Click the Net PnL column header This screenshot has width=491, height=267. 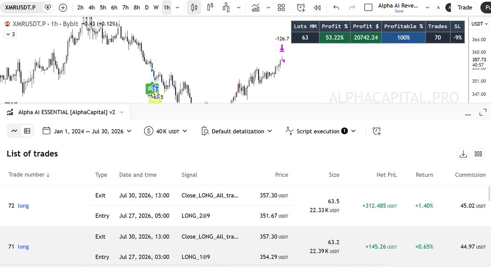point(387,175)
